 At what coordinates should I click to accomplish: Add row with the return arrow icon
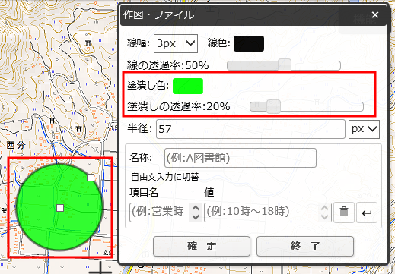[367, 213]
